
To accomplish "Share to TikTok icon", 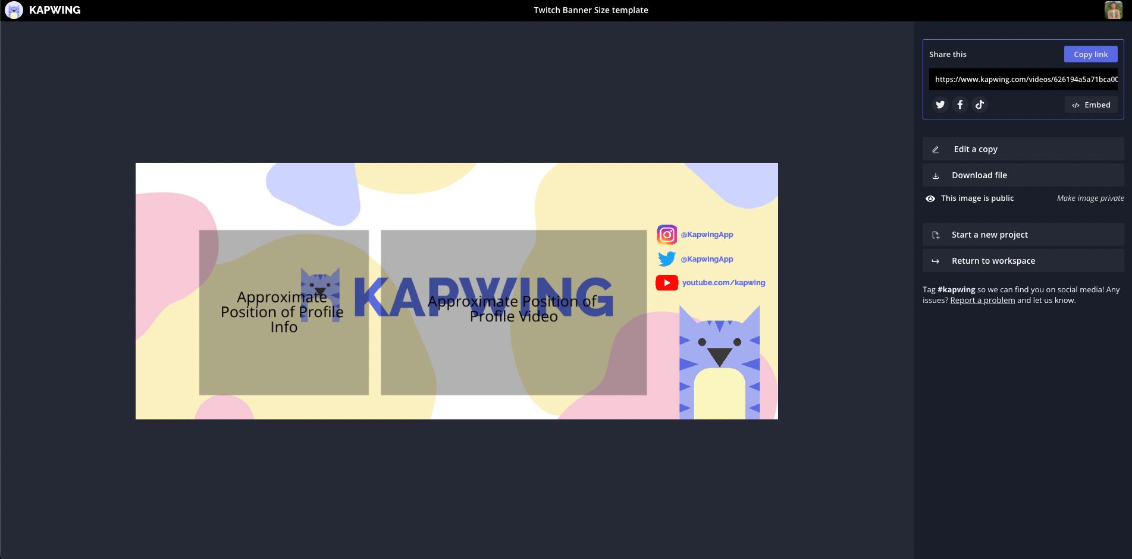I will click(x=980, y=105).
